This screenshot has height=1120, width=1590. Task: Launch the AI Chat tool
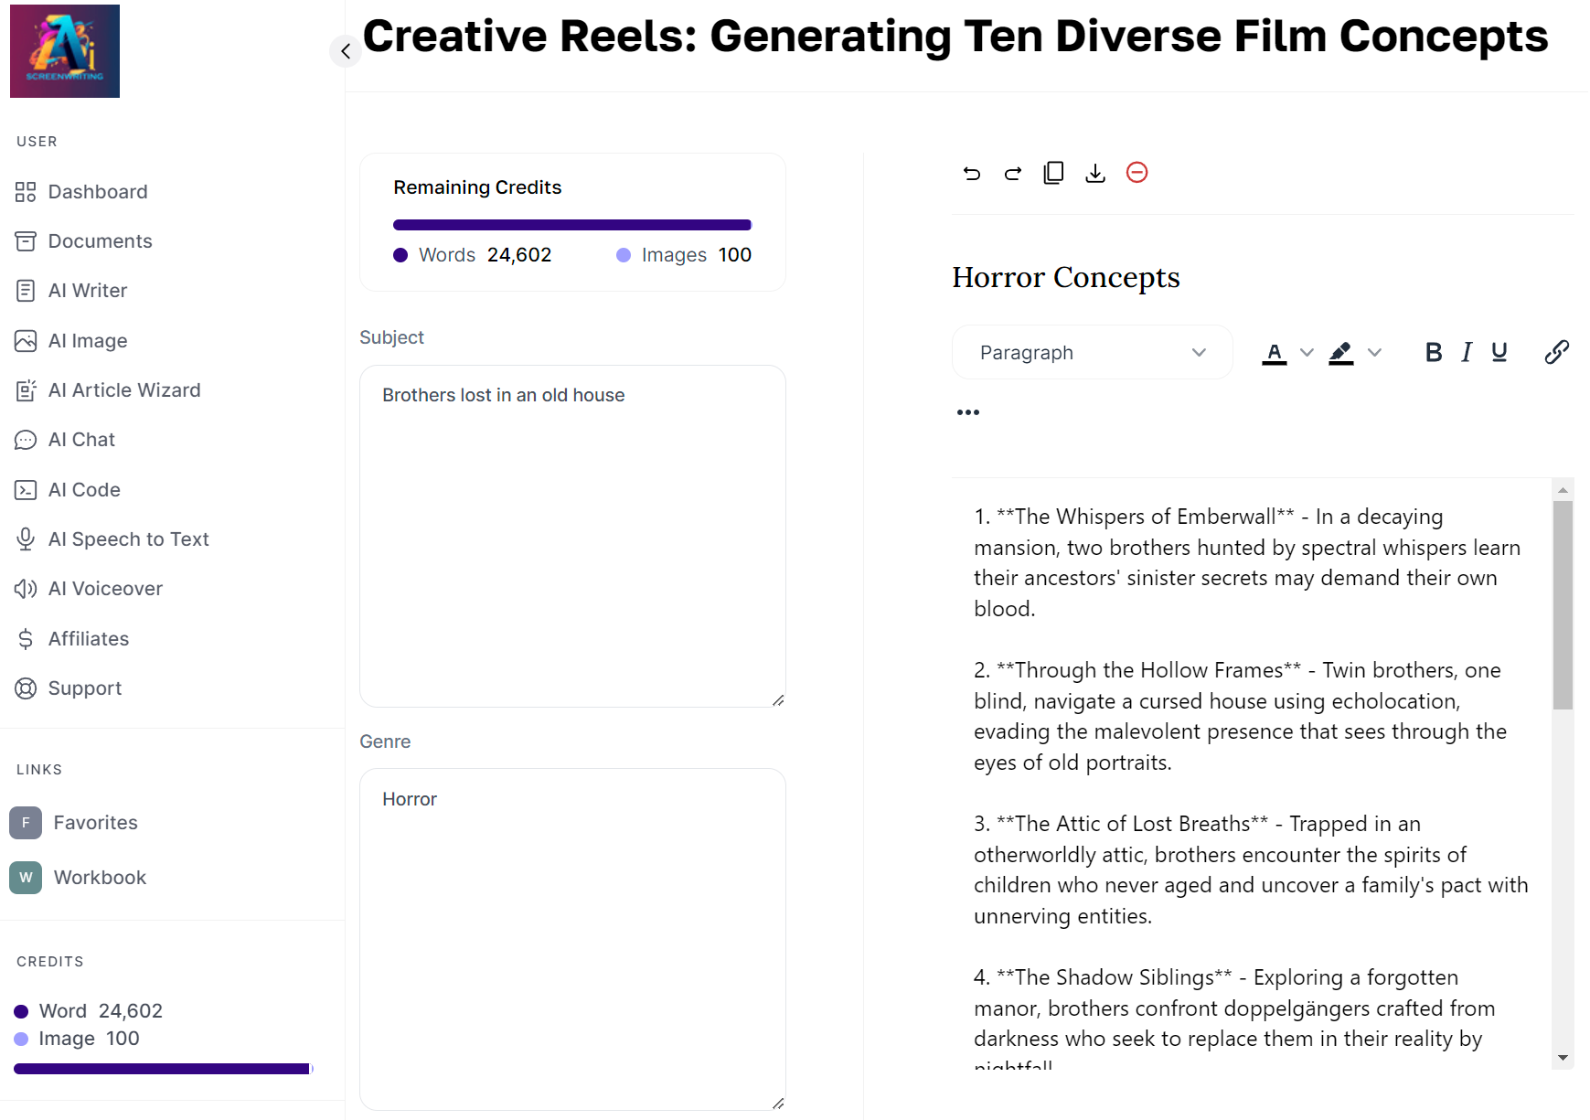pyautogui.click(x=80, y=439)
